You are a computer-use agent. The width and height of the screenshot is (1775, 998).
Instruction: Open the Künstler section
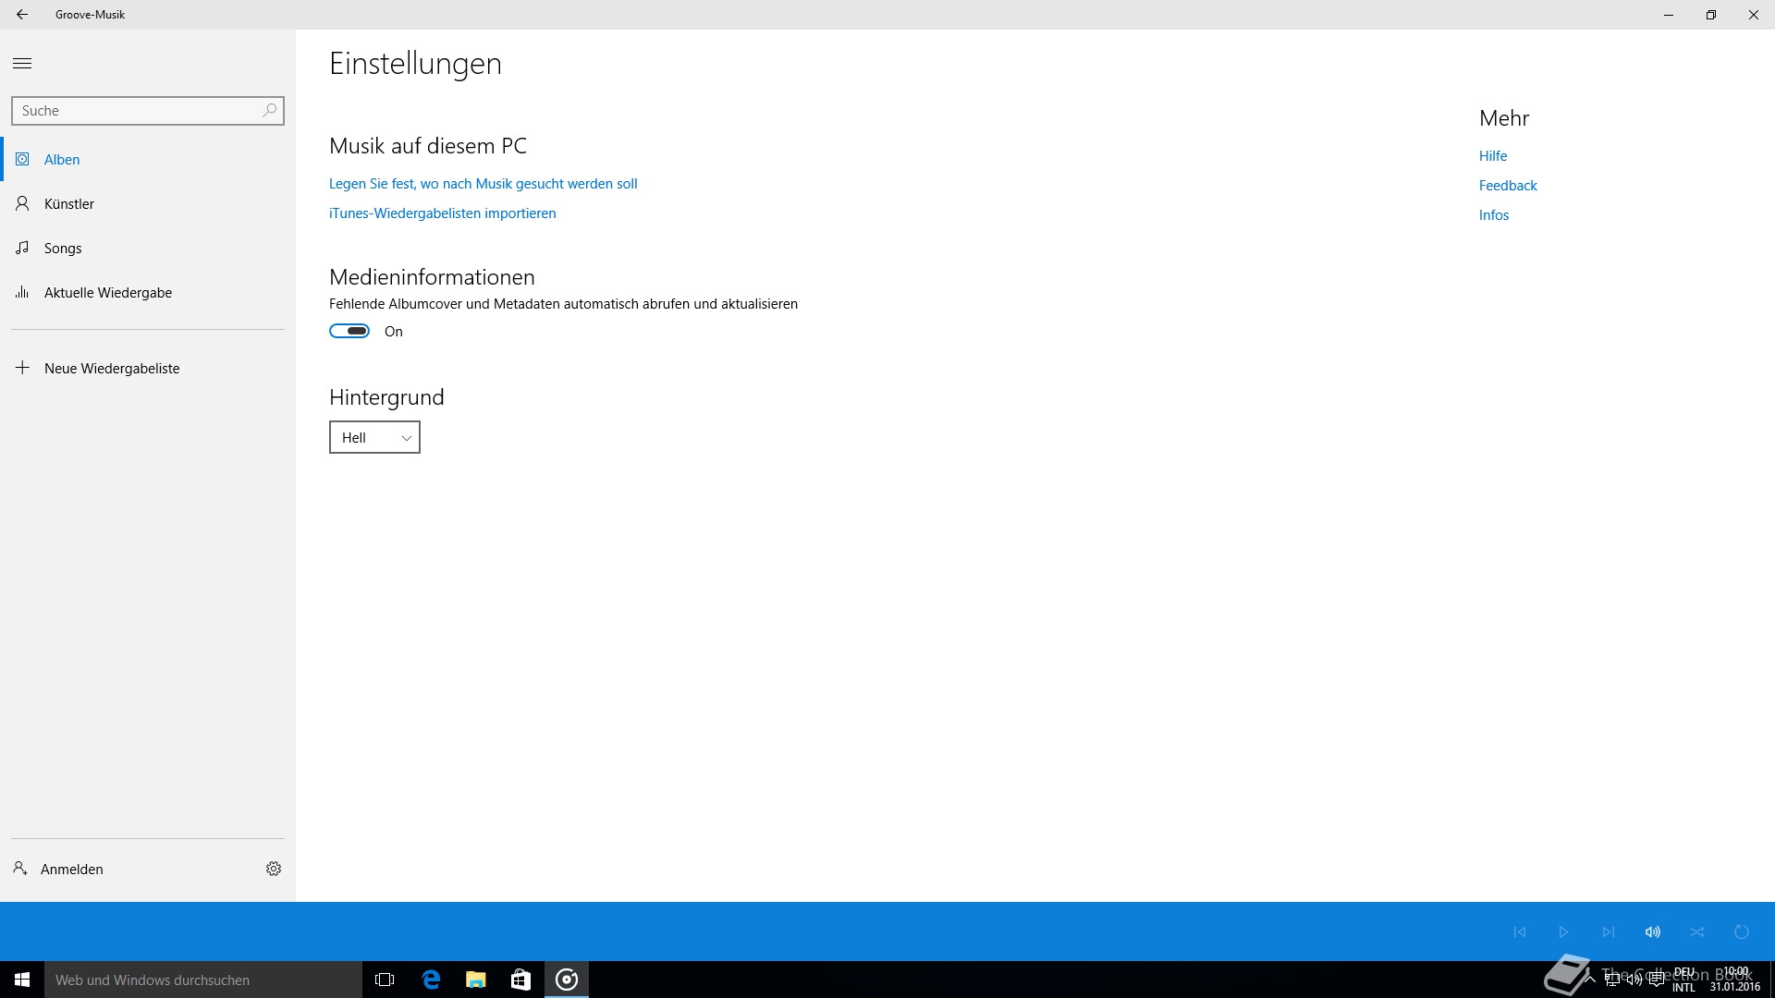point(148,203)
